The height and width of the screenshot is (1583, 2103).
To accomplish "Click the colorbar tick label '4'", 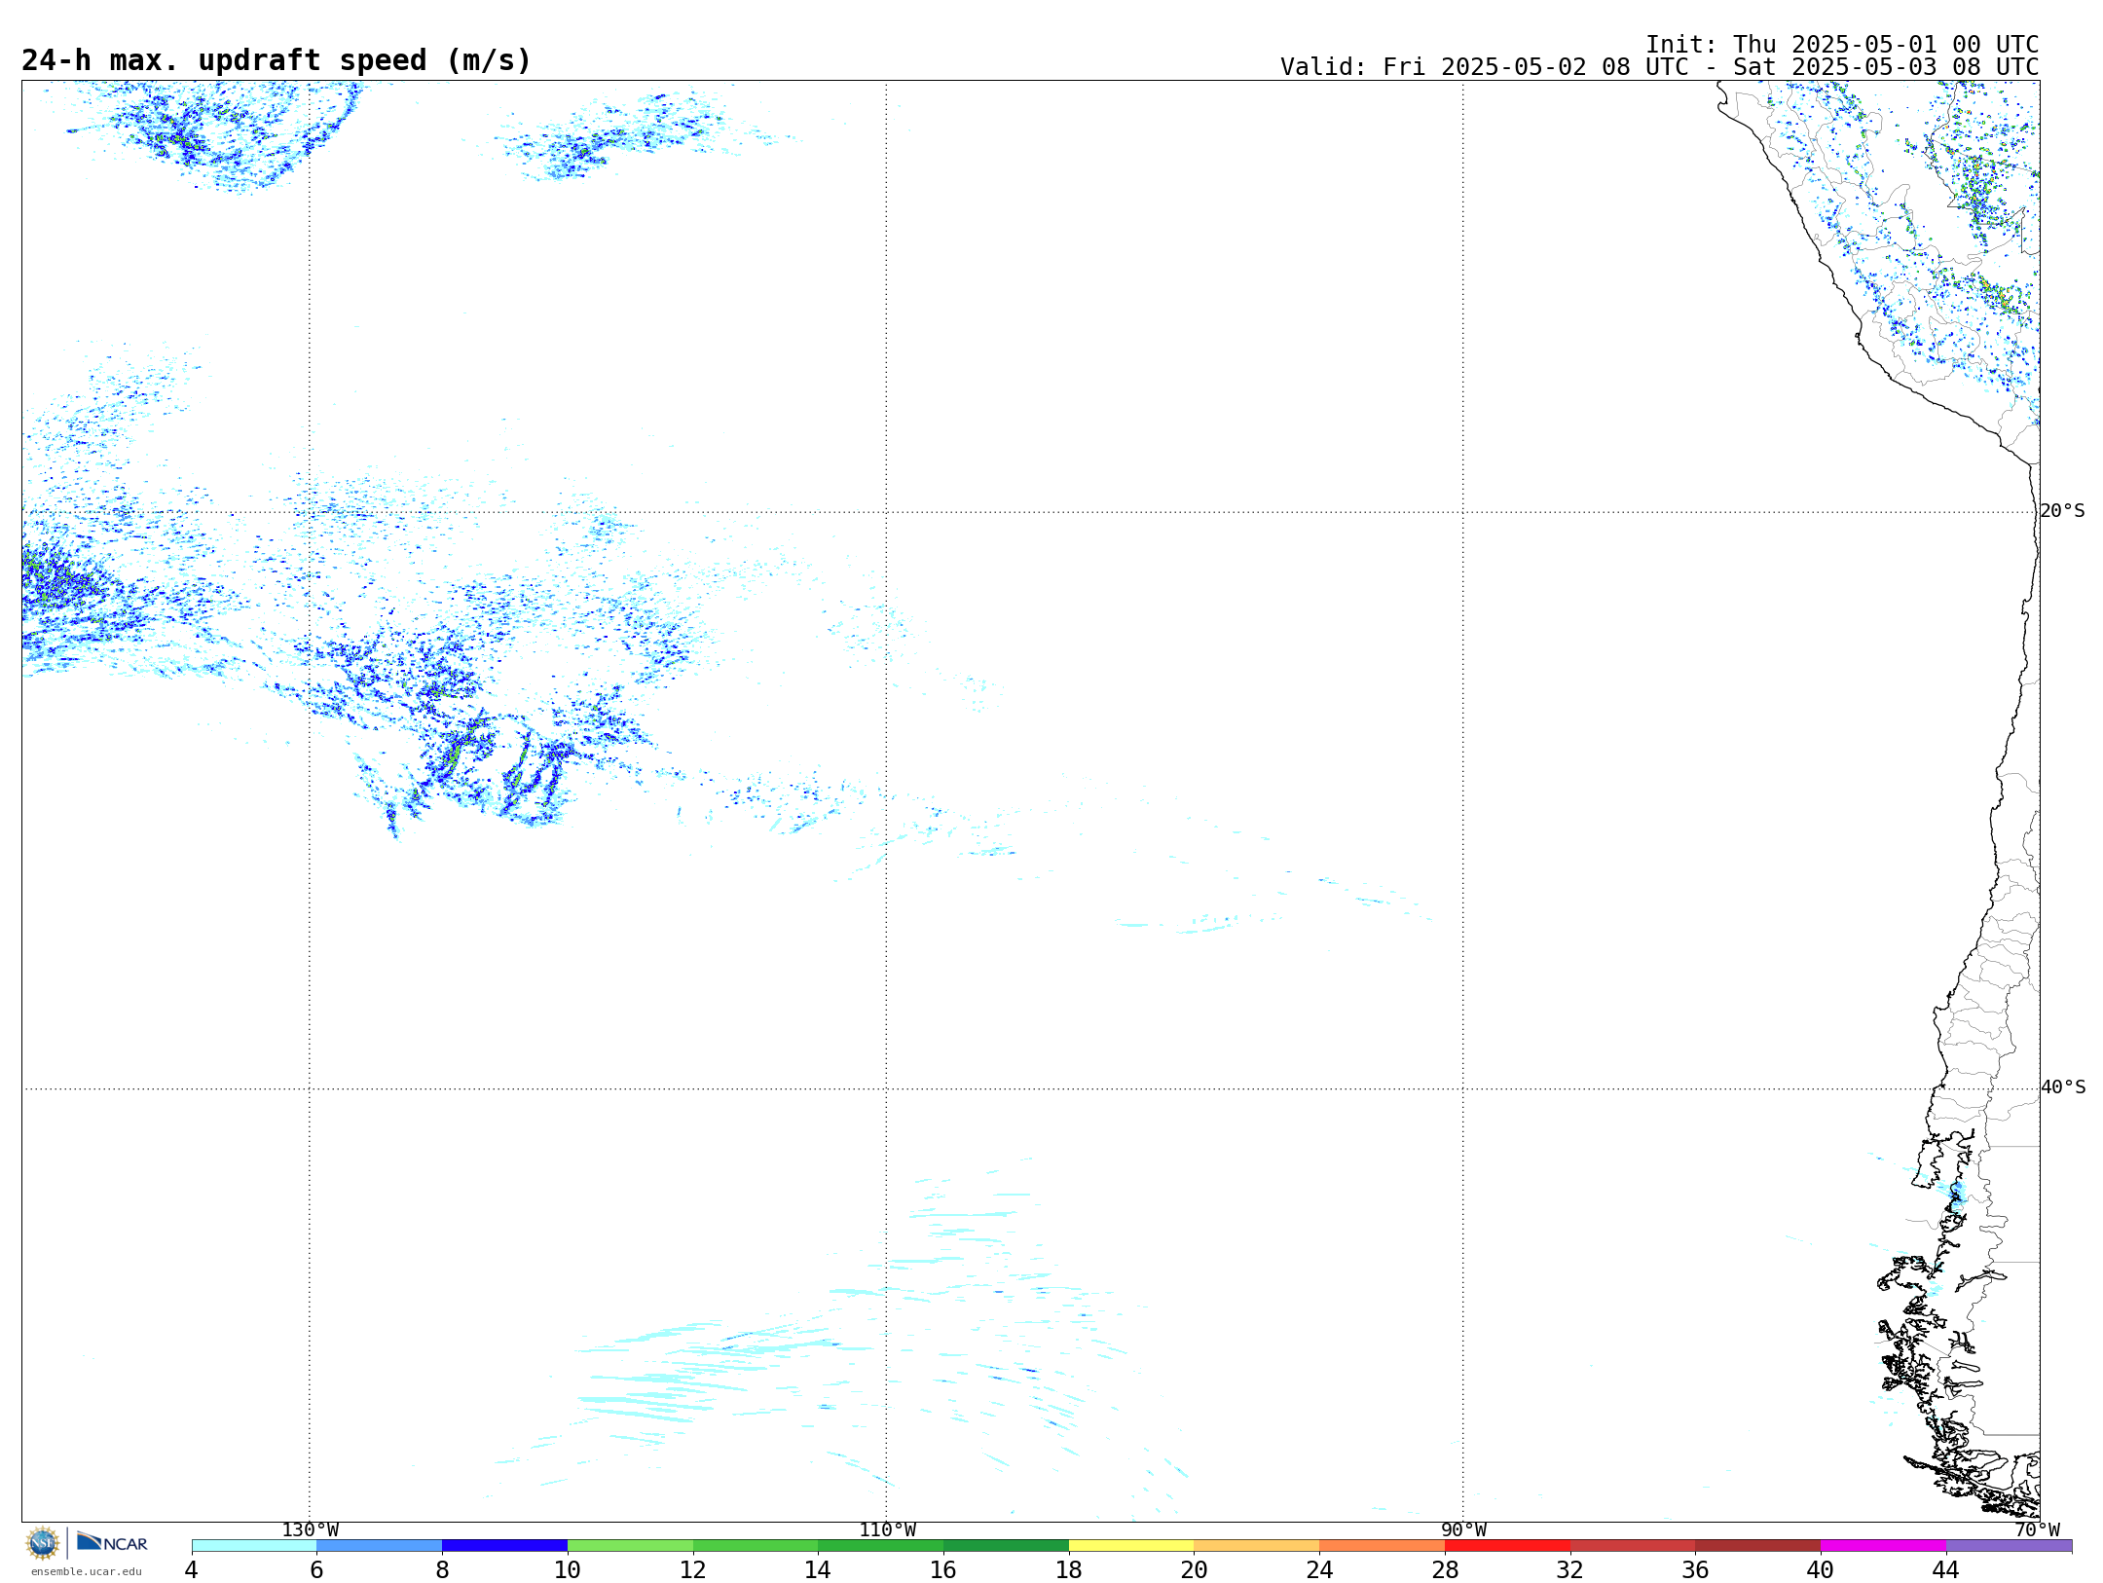I will 192,1570.
